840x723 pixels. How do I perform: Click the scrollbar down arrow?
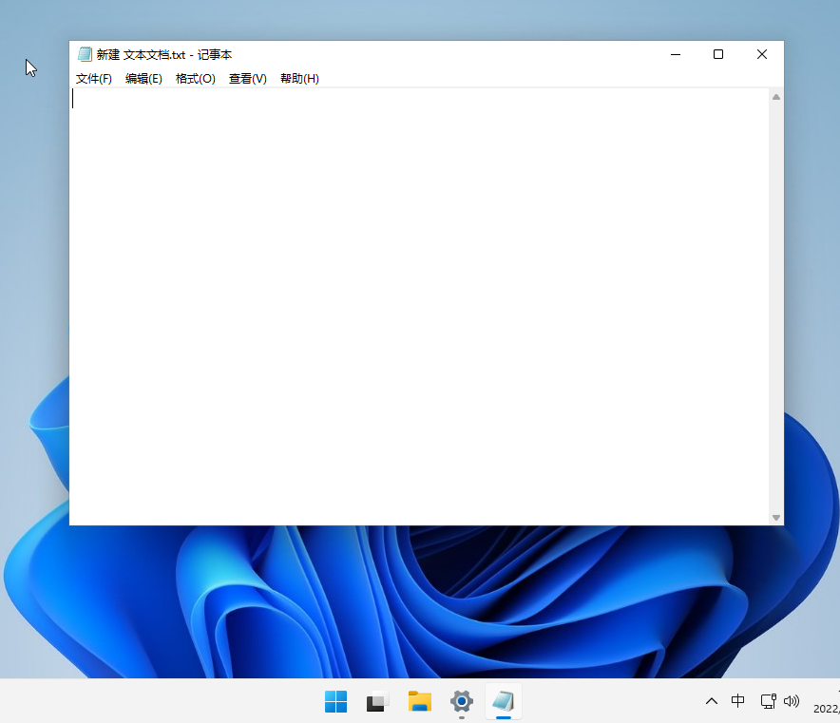(775, 518)
